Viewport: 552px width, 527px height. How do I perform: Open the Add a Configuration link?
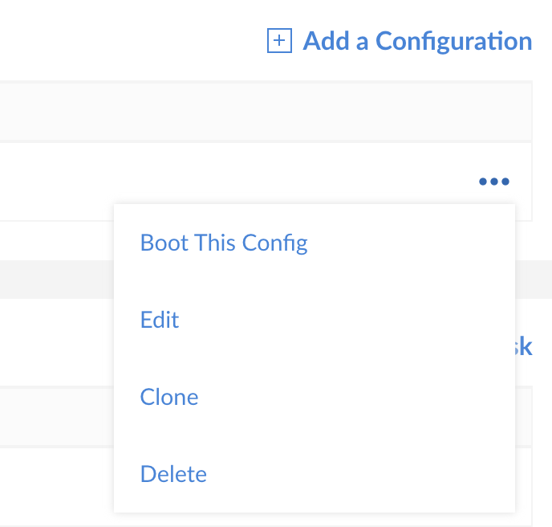(416, 41)
